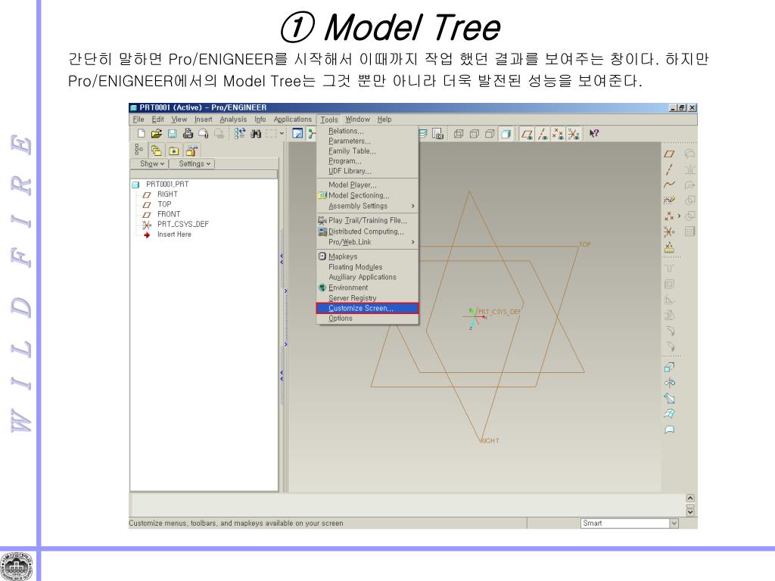Open the Settings dropdown in model tree
This screenshot has height=581, width=775.
(x=192, y=163)
